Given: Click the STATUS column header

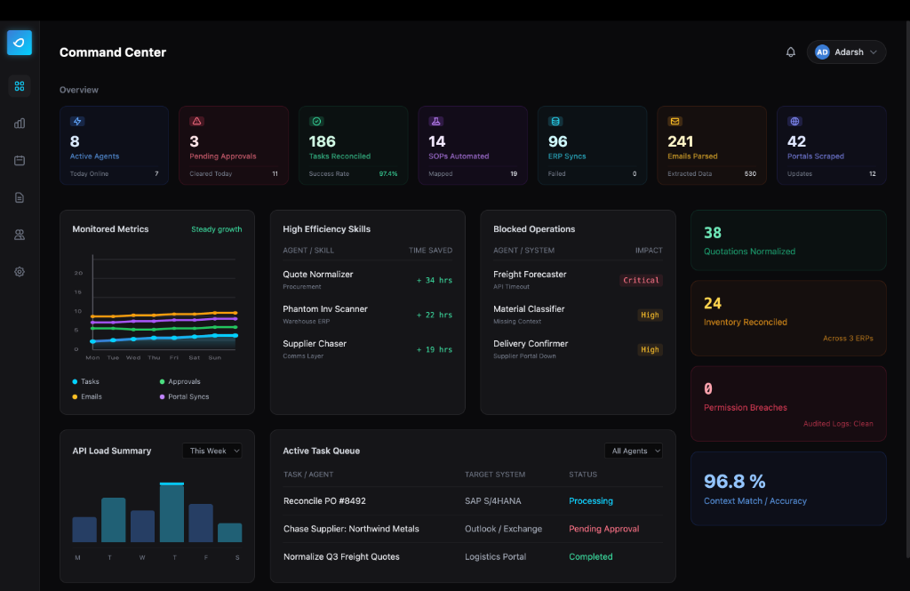Looking at the screenshot, I should (583, 475).
